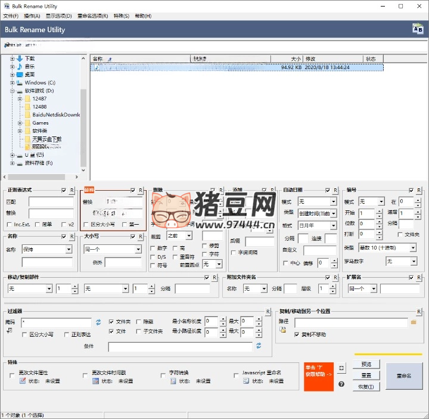Click the 修改 column header

[333, 59]
